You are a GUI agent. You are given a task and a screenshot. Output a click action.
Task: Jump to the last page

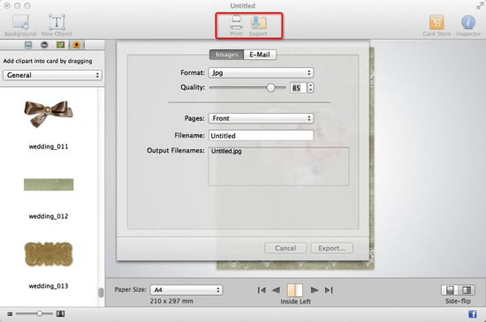[329, 290]
